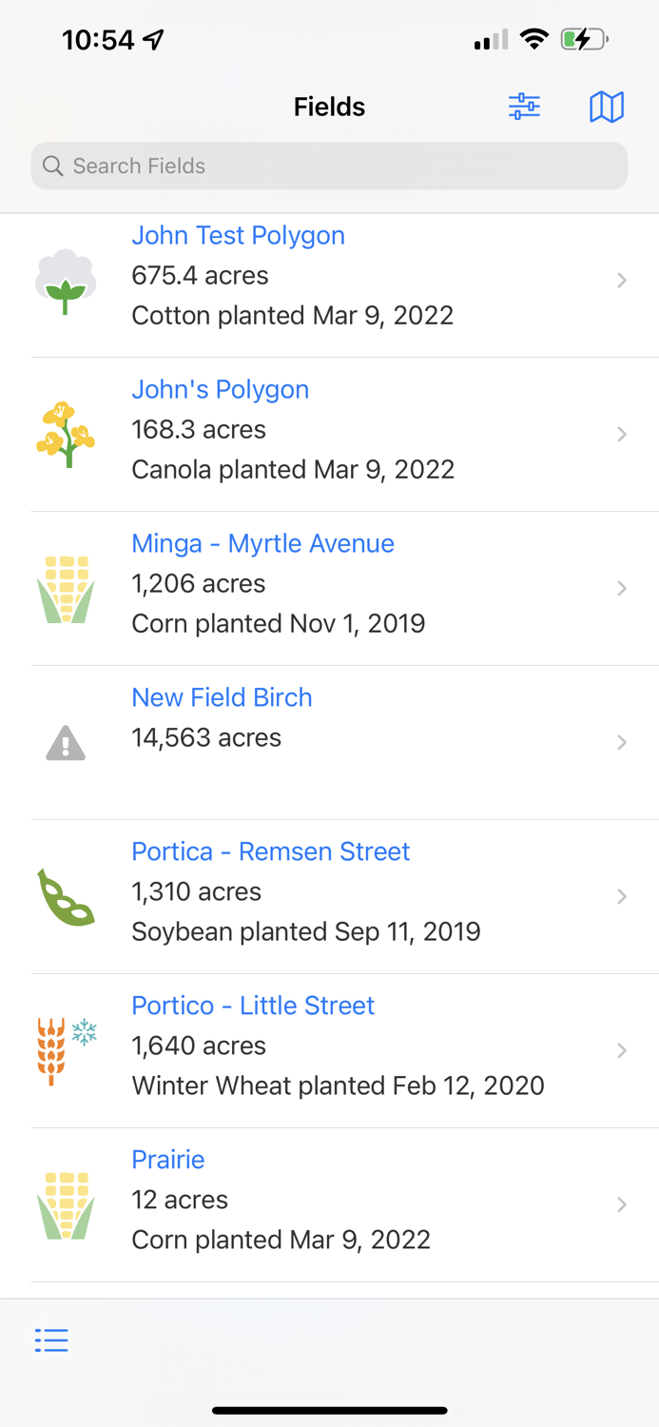Click the magnifying glass in the search bar
This screenshot has height=1427, width=659.
pyautogui.click(x=53, y=166)
